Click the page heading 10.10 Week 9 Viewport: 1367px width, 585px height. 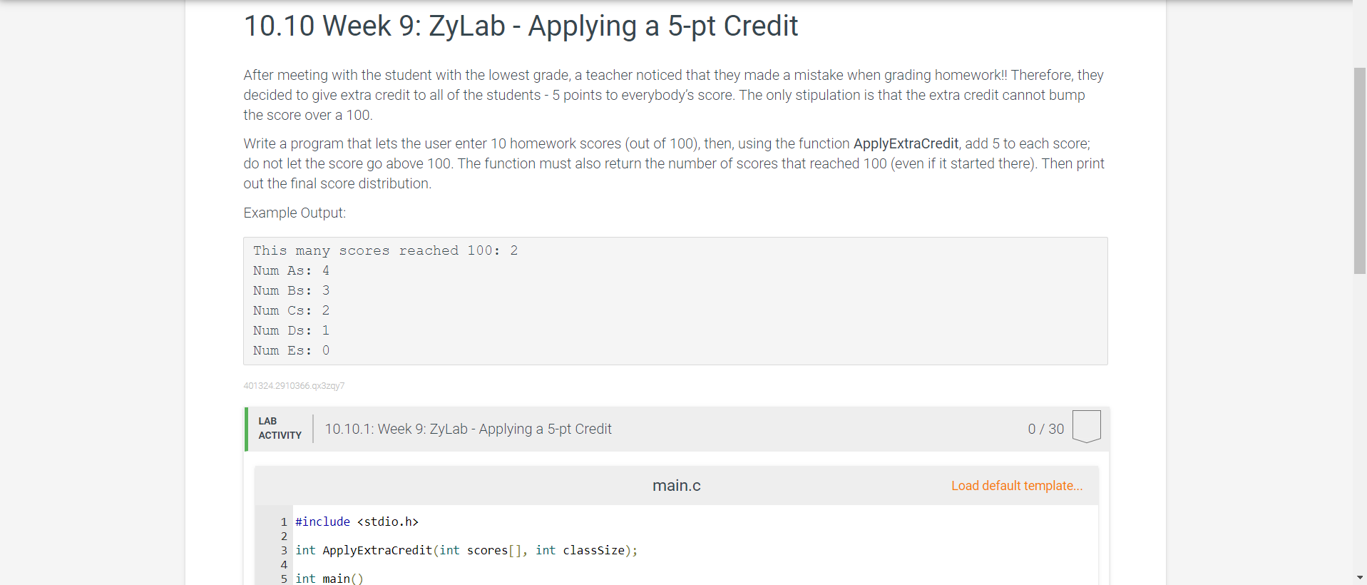click(x=520, y=26)
